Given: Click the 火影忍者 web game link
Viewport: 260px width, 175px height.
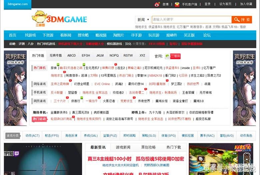Looking at the screenshot, I should pyautogui.click(x=109, y=101).
